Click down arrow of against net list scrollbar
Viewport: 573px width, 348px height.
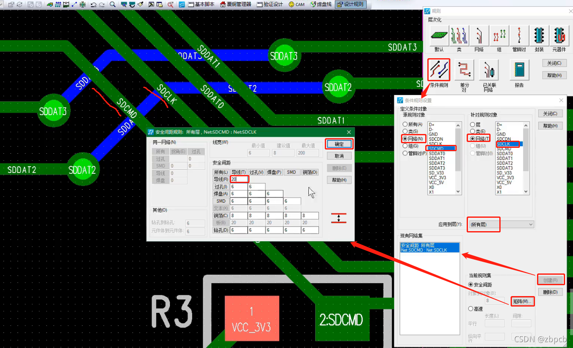point(526,191)
